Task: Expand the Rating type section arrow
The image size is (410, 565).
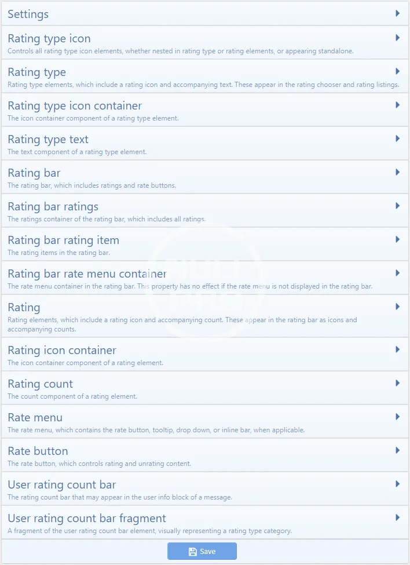Action: point(398,71)
